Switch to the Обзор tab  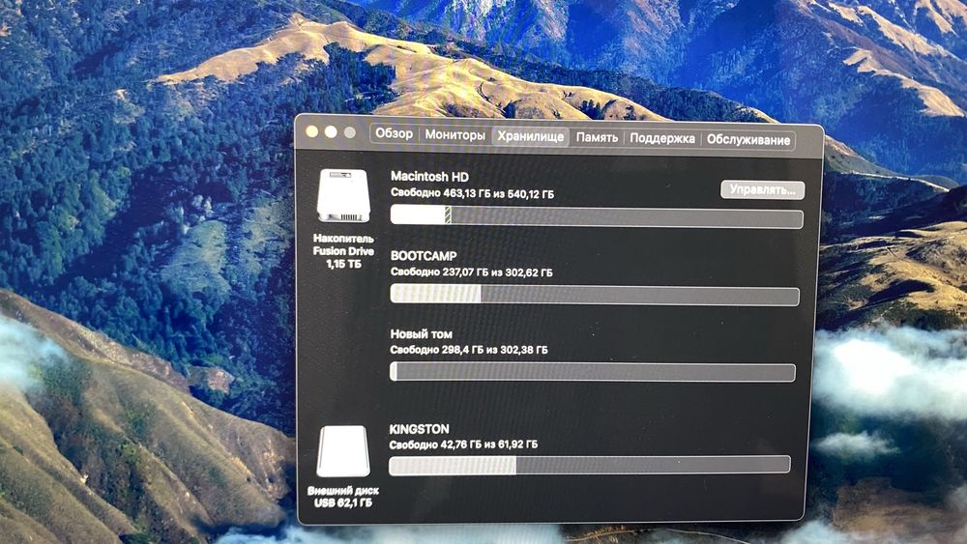click(395, 133)
